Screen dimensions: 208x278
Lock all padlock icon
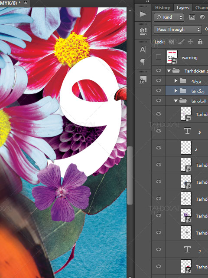coord(200,42)
